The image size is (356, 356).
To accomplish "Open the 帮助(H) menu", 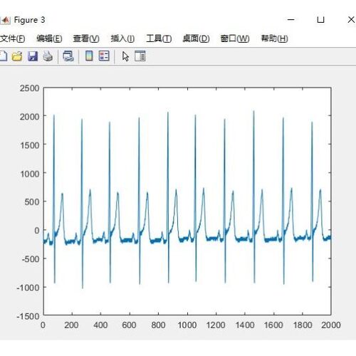I will point(274,38).
